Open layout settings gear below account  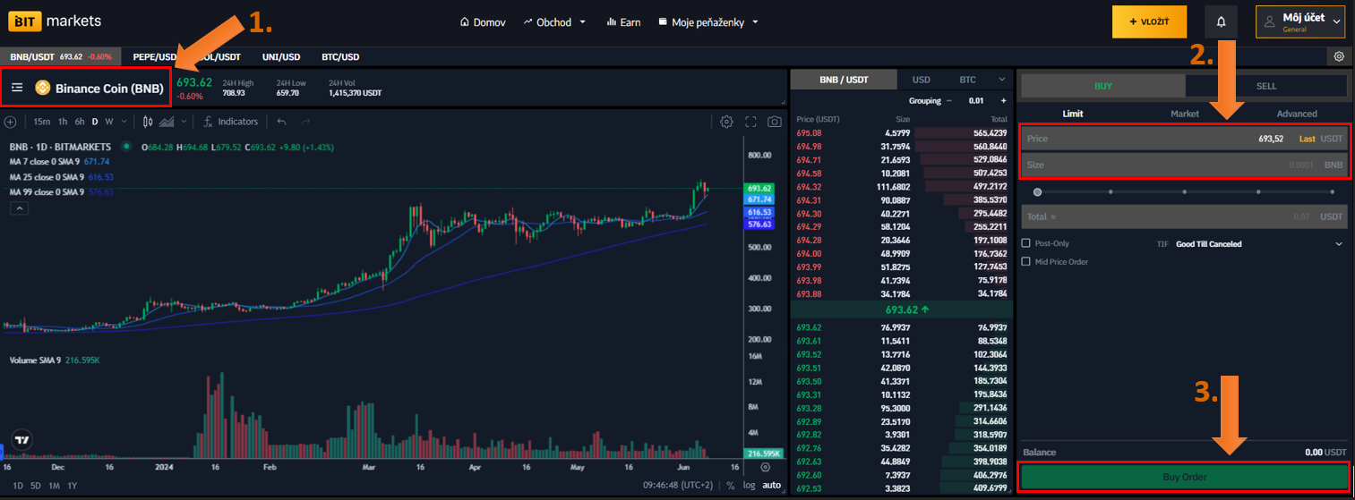pyautogui.click(x=1338, y=56)
